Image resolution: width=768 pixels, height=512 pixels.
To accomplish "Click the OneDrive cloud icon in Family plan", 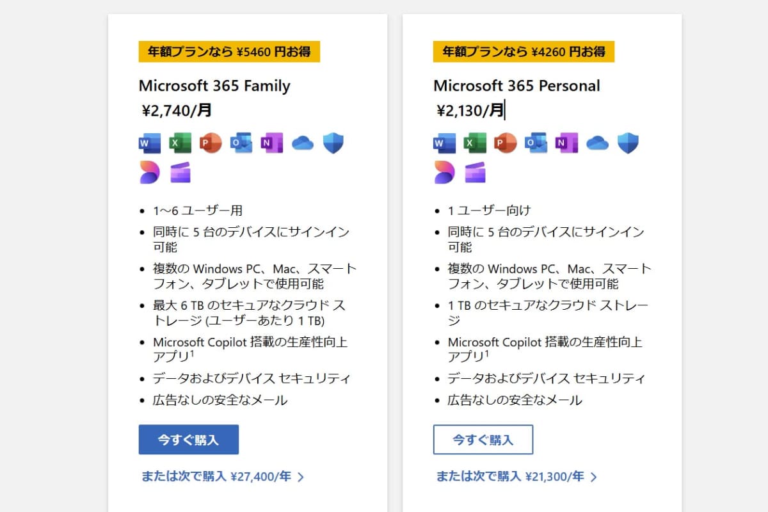I will pos(303,143).
